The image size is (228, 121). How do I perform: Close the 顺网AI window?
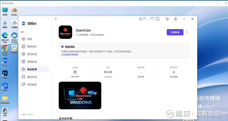(x=193, y=19)
